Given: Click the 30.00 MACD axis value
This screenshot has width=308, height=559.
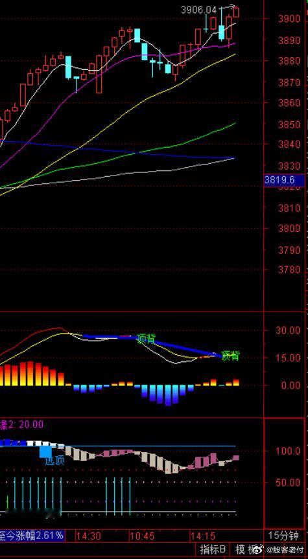Looking at the screenshot, I should click(x=288, y=330).
